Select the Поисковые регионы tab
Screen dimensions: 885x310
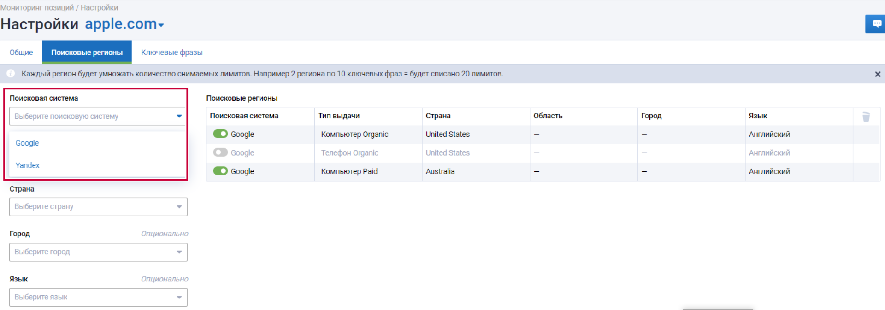[x=87, y=53]
